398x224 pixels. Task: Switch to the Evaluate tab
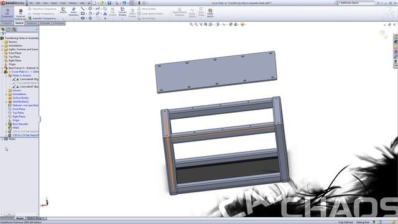pos(45,23)
